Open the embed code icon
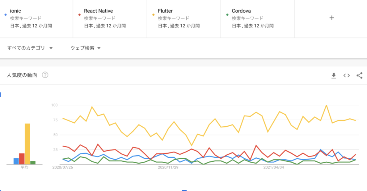This screenshot has height=191, width=367. (x=347, y=75)
